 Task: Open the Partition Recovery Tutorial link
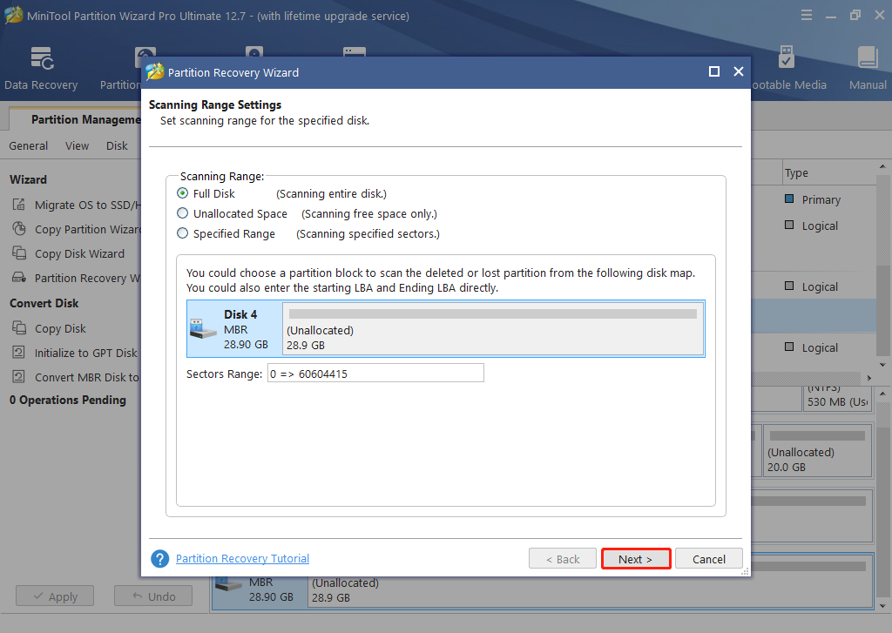[x=242, y=558]
